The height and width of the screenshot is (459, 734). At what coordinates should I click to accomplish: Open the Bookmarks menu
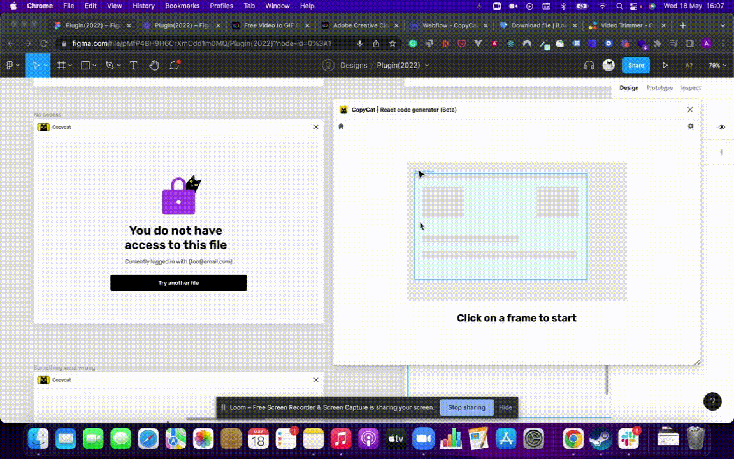point(182,6)
